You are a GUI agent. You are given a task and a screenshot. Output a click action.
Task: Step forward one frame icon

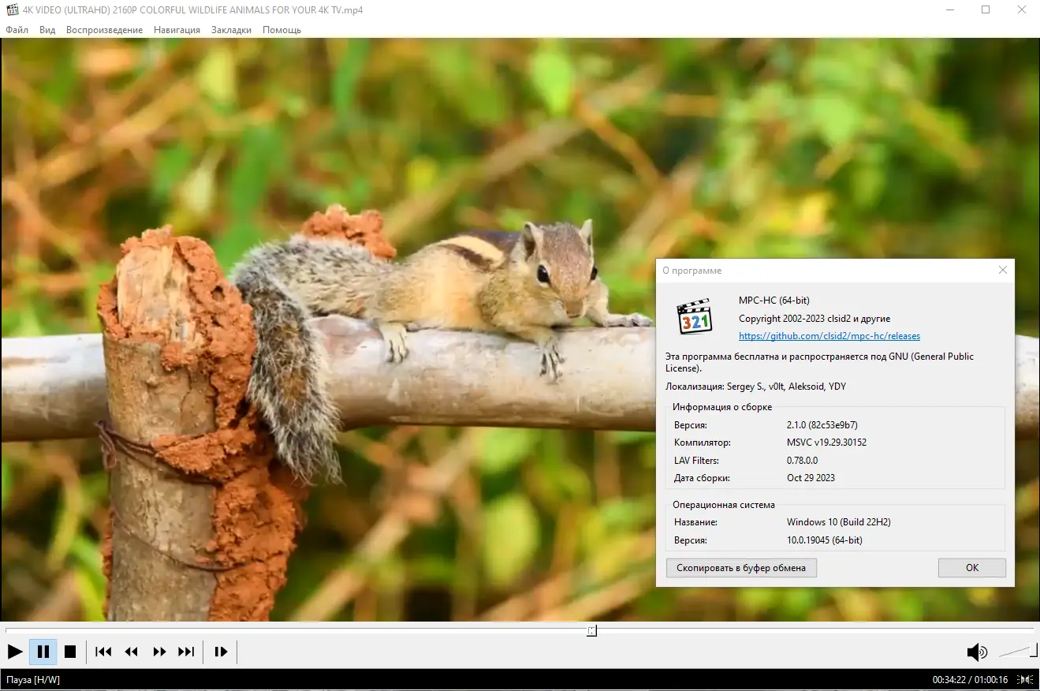(x=221, y=652)
